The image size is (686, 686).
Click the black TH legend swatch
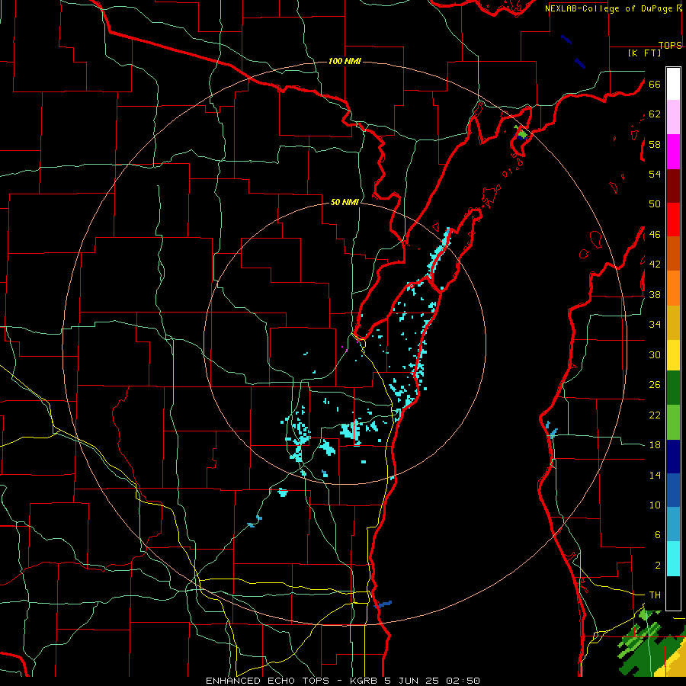pyautogui.click(x=673, y=593)
